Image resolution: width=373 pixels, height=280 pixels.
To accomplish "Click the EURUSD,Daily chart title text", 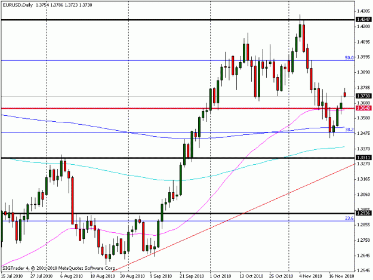I will [17, 5].
